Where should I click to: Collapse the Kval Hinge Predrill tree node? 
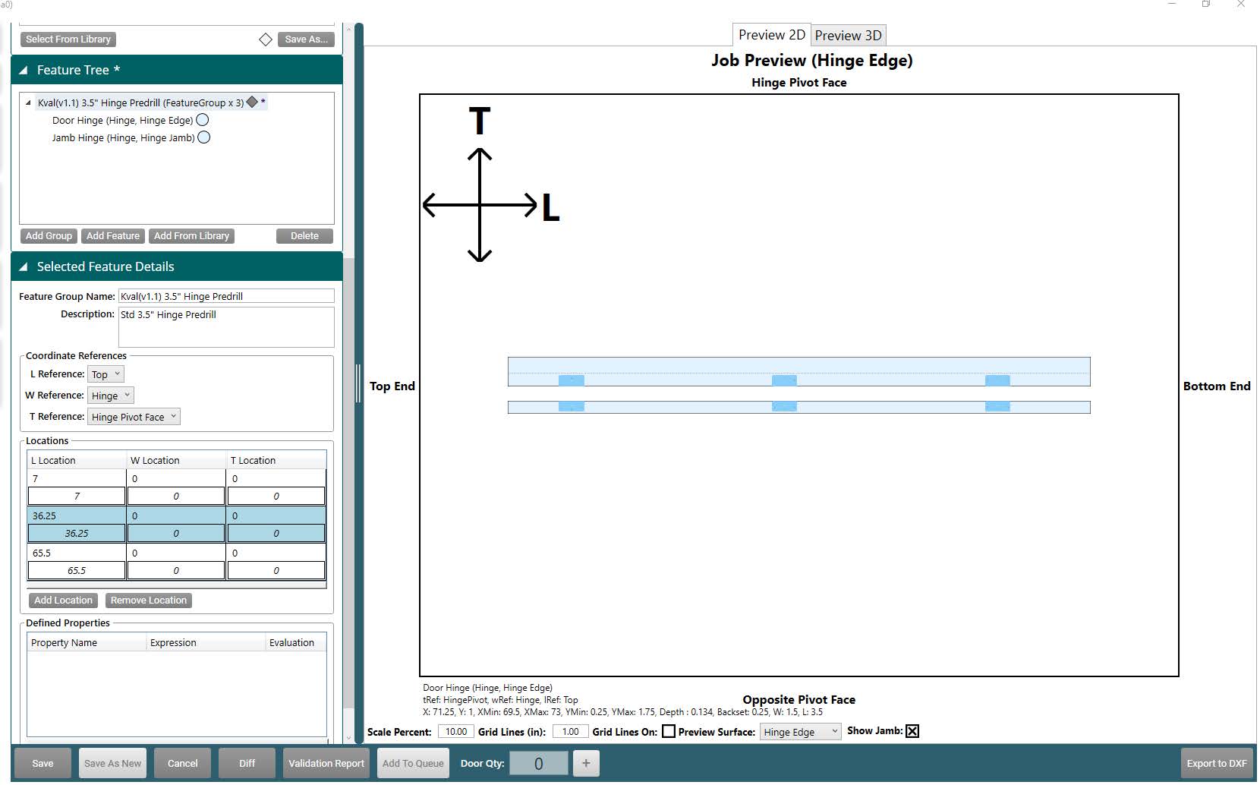[28, 102]
